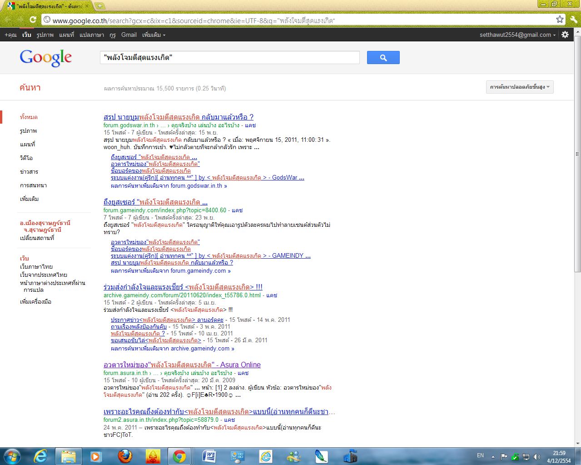
Task: Click the network tray icon
Action: pyautogui.click(x=526, y=457)
